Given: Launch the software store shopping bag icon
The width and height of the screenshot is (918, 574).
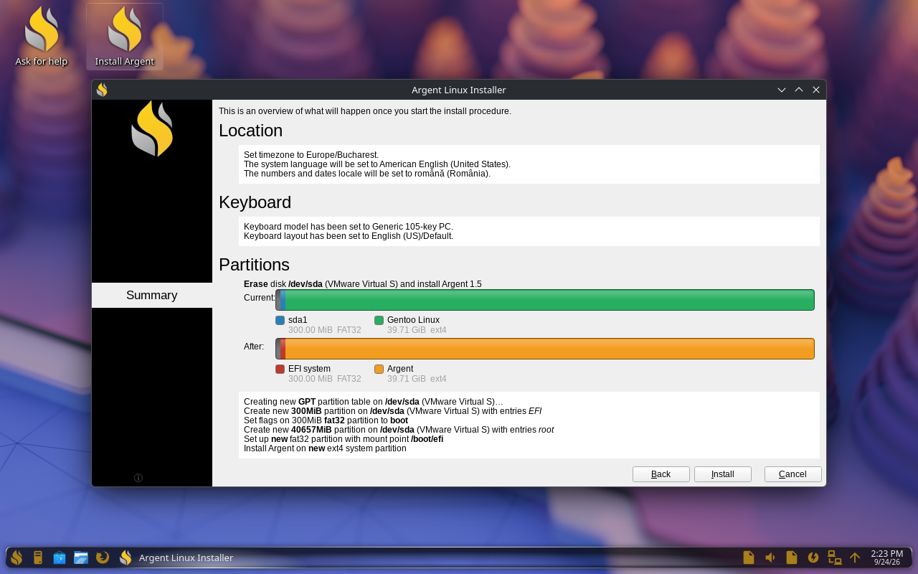Looking at the screenshot, I should coord(60,557).
